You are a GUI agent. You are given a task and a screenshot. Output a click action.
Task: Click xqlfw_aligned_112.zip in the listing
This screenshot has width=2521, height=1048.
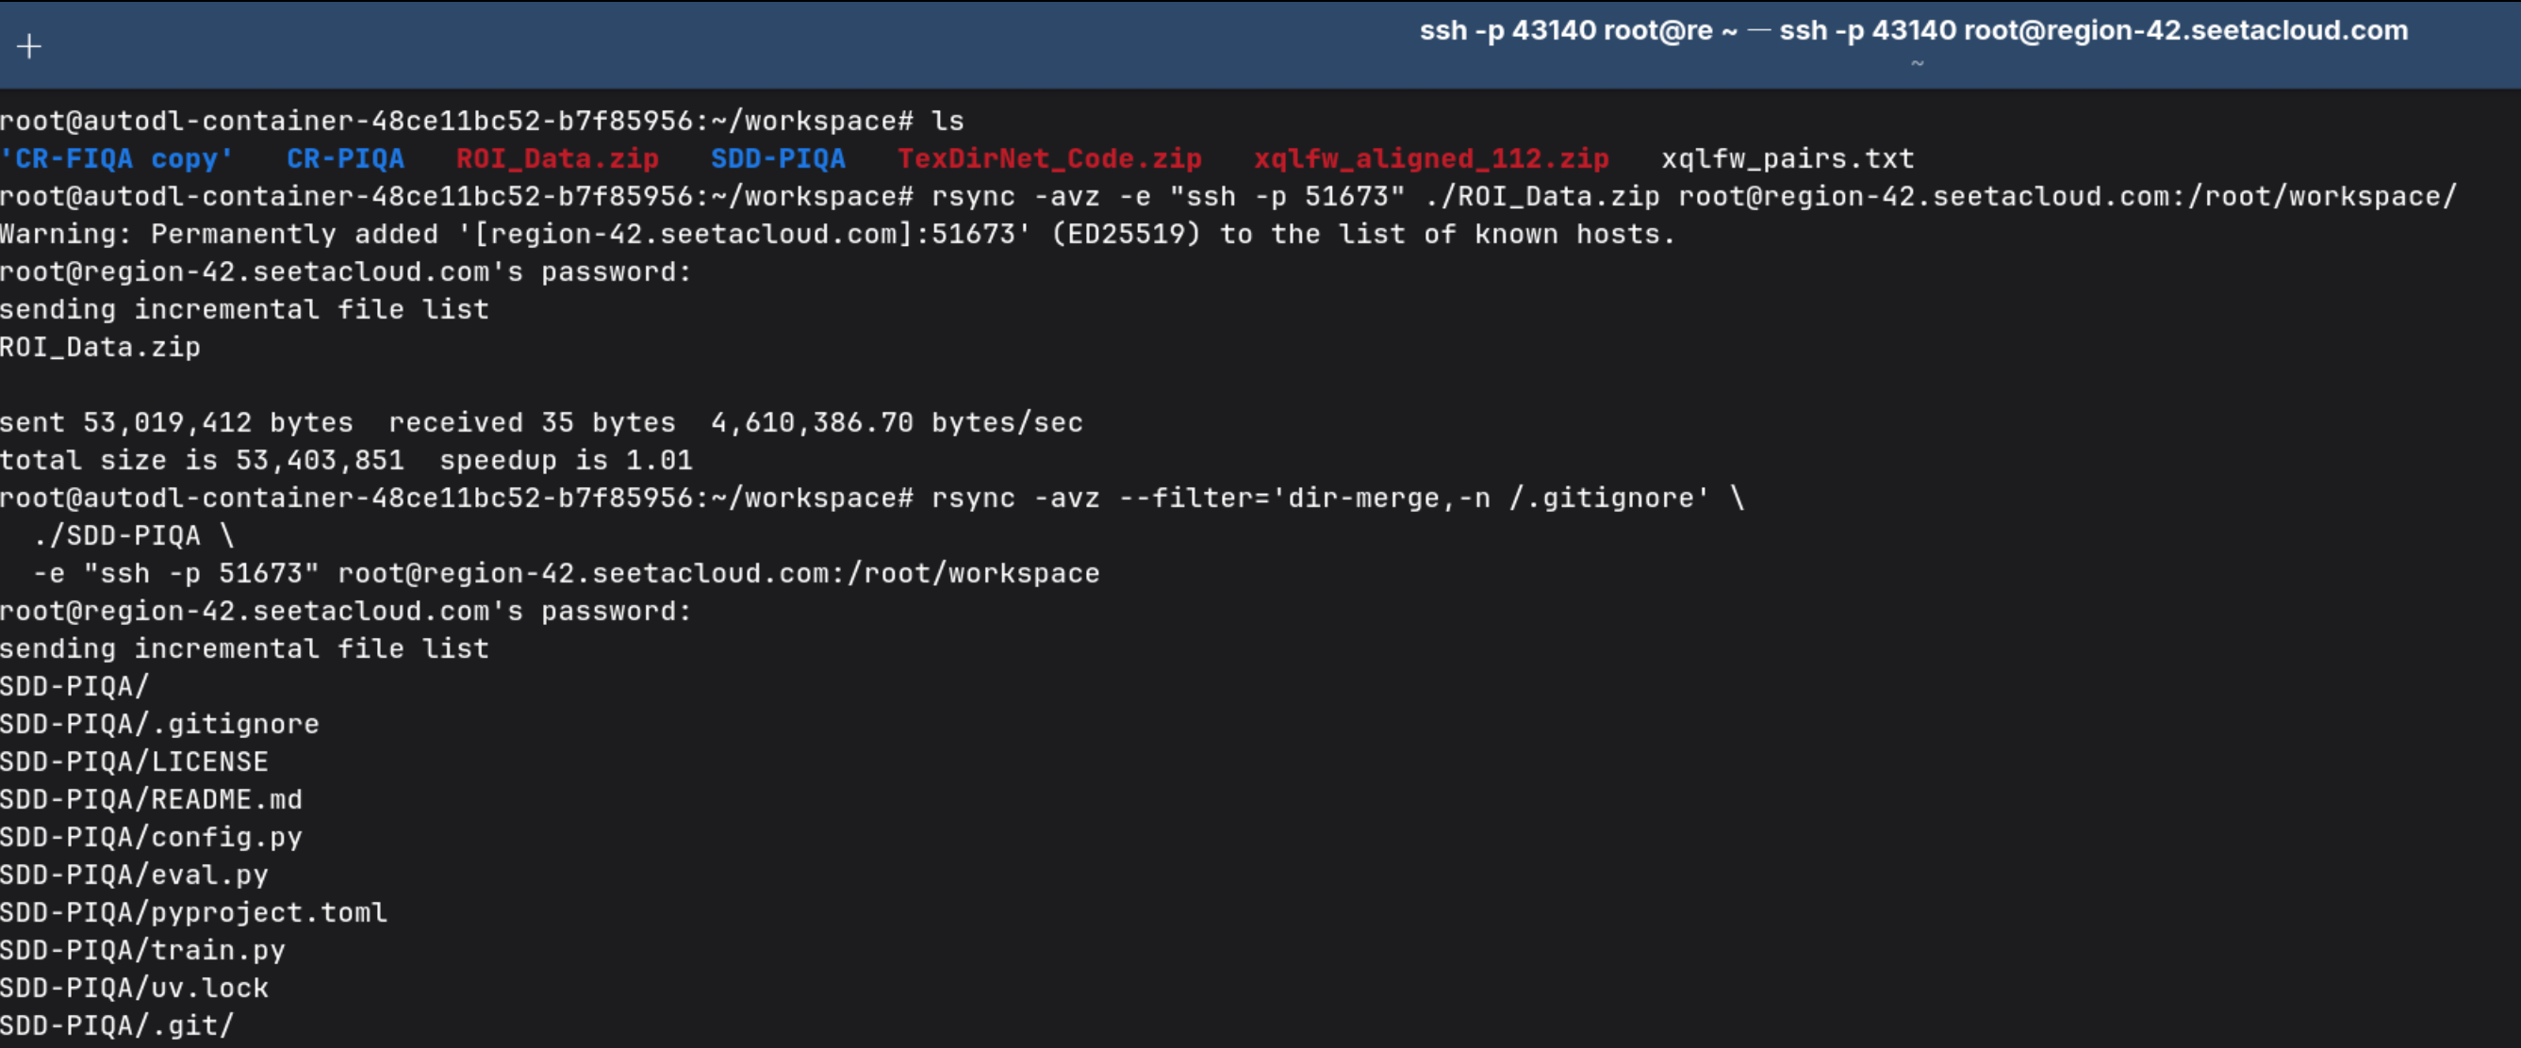pos(1431,158)
